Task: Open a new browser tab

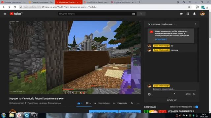Action: tap(139, 2)
